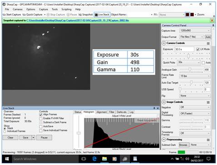Click the Pause toolbar icon
Screen dimensions: 217x165
68,15
